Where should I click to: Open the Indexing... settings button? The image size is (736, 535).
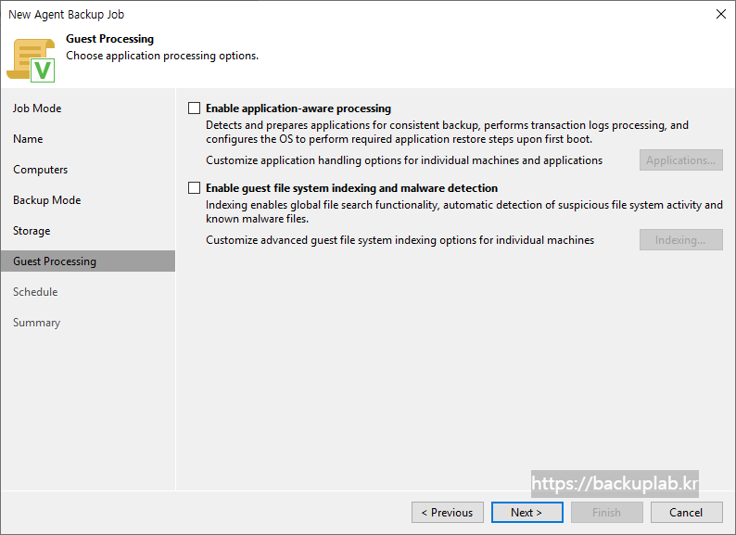click(x=680, y=240)
